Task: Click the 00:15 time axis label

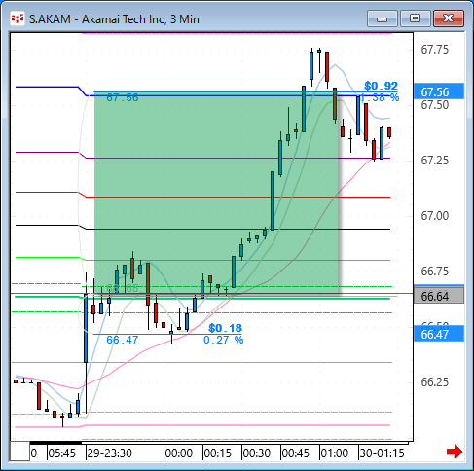Action: pyautogui.click(x=218, y=453)
